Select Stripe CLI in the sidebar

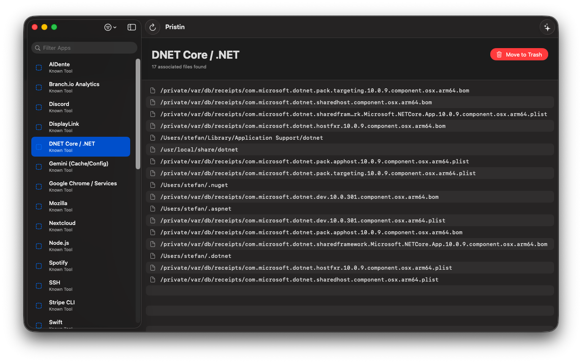coord(81,306)
